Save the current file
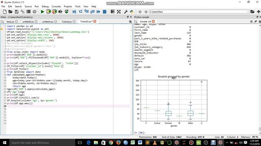 (16, 12)
